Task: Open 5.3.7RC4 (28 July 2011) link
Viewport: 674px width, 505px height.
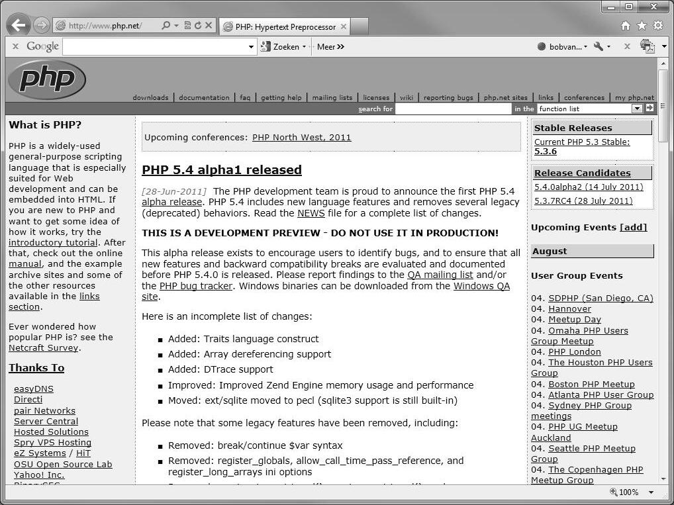Action: click(x=584, y=201)
